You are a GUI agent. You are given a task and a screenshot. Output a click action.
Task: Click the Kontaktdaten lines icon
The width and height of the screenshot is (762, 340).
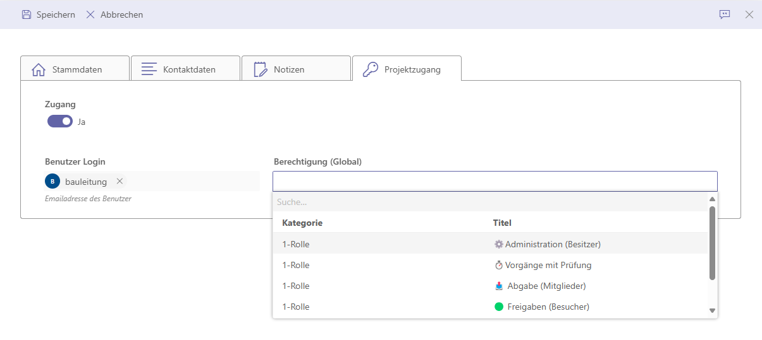point(149,69)
